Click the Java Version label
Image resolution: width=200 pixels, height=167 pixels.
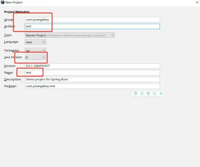13,57
